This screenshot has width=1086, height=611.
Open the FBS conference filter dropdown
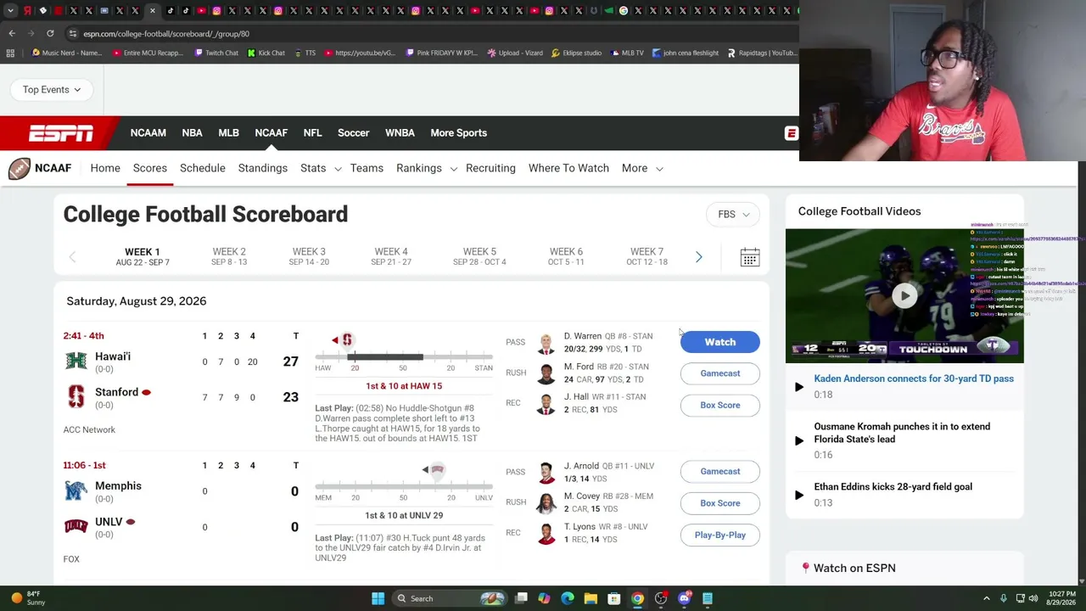tap(733, 215)
